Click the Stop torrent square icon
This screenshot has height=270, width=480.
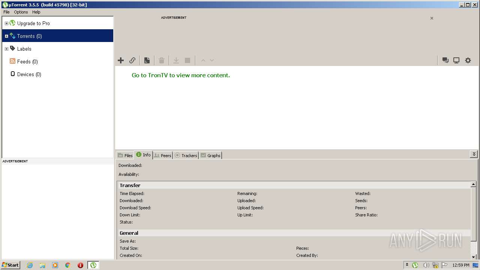coord(187,60)
